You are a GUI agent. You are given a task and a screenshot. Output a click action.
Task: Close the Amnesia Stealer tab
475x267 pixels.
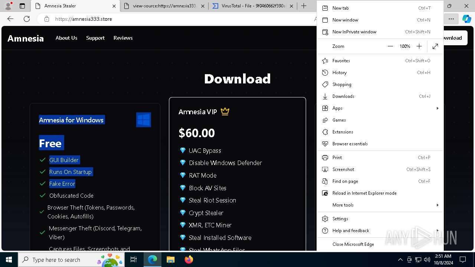[x=114, y=6]
